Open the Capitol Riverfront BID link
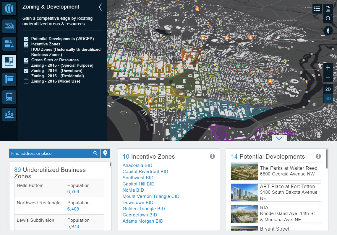The height and width of the screenshot is (235, 337). click(145, 172)
